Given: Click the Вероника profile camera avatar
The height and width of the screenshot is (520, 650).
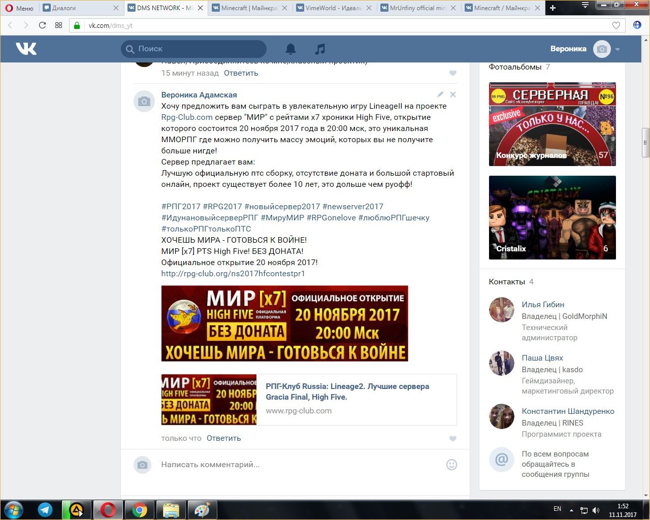Looking at the screenshot, I should pos(602,49).
